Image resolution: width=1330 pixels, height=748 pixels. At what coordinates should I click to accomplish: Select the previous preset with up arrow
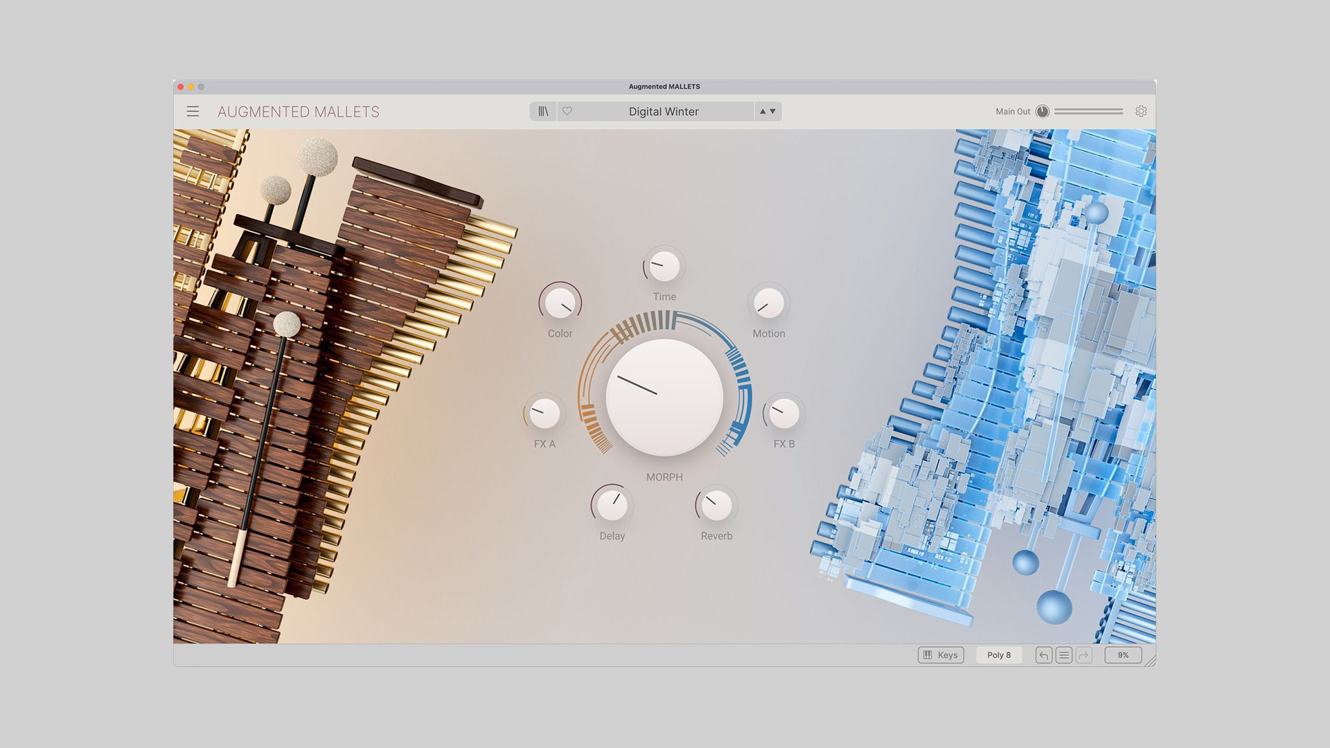tap(763, 112)
